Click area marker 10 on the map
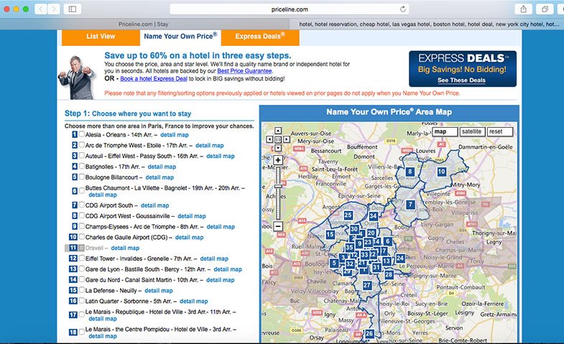 pyautogui.click(x=442, y=171)
